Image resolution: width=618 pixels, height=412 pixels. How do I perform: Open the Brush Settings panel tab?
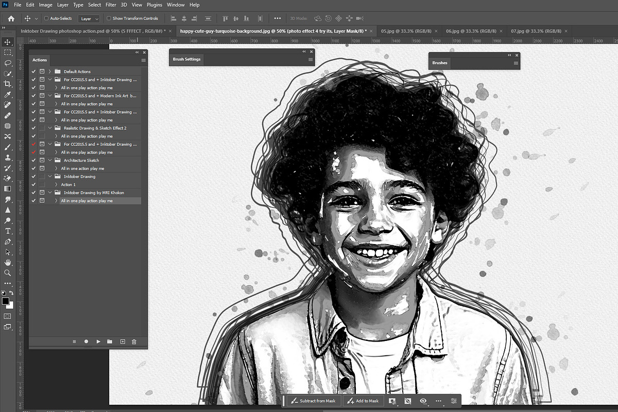coord(186,59)
